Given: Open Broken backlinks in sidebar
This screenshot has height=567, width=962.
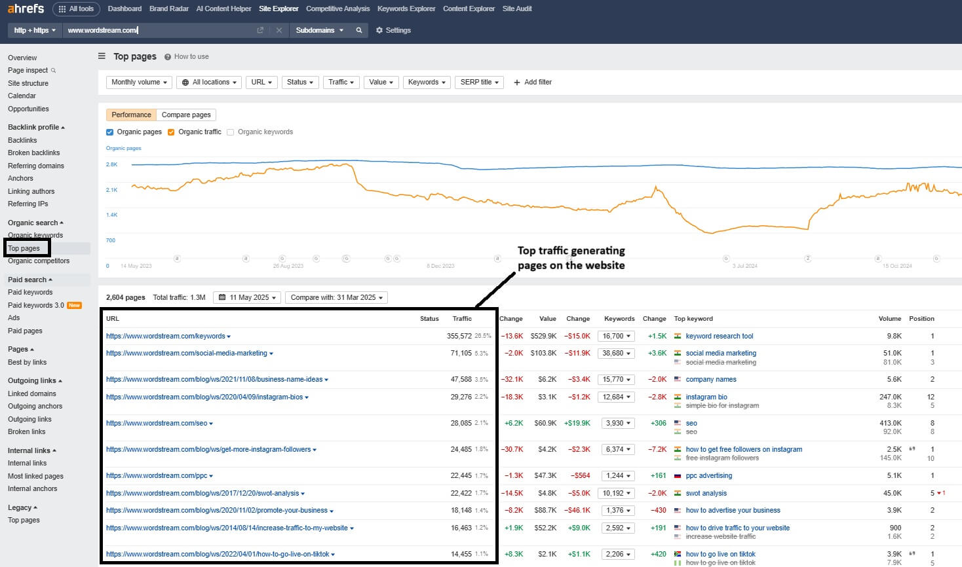Looking at the screenshot, I should point(33,153).
